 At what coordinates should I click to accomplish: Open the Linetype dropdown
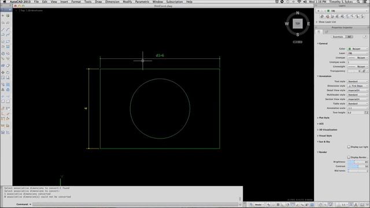(358, 58)
